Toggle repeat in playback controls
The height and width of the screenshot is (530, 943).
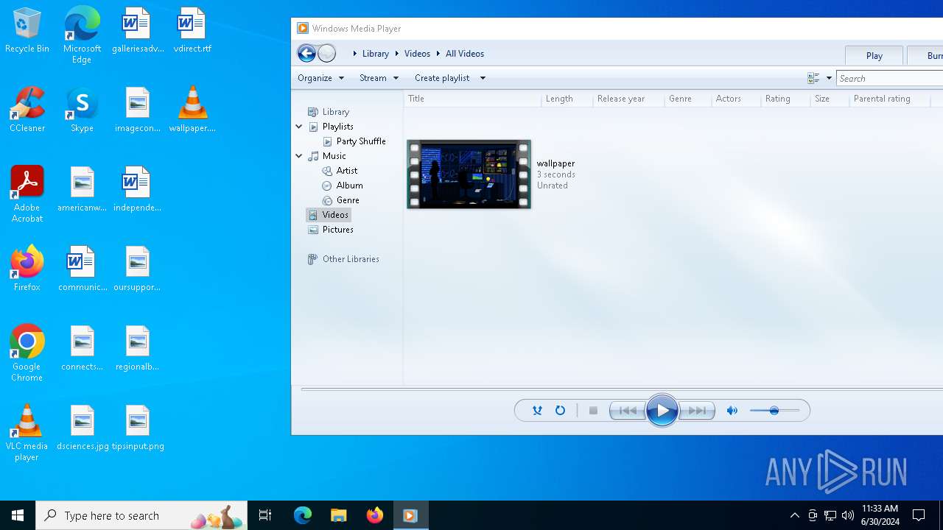pyautogui.click(x=560, y=411)
